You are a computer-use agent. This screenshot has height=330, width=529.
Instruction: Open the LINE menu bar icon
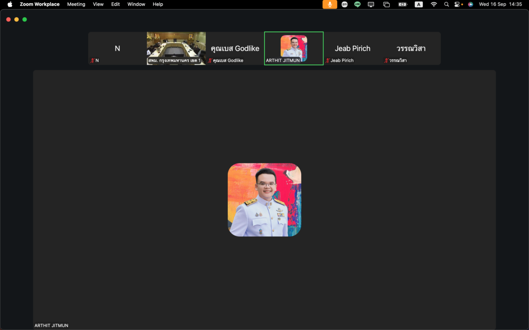pos(358,4)
